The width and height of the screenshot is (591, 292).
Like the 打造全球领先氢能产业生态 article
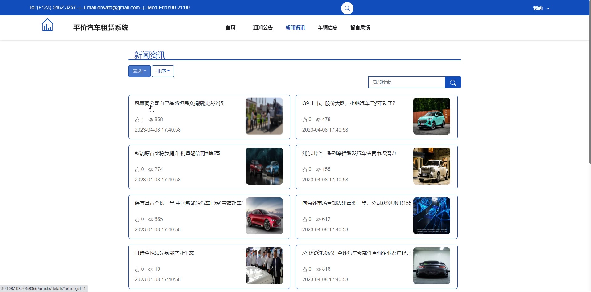(137, 269)
